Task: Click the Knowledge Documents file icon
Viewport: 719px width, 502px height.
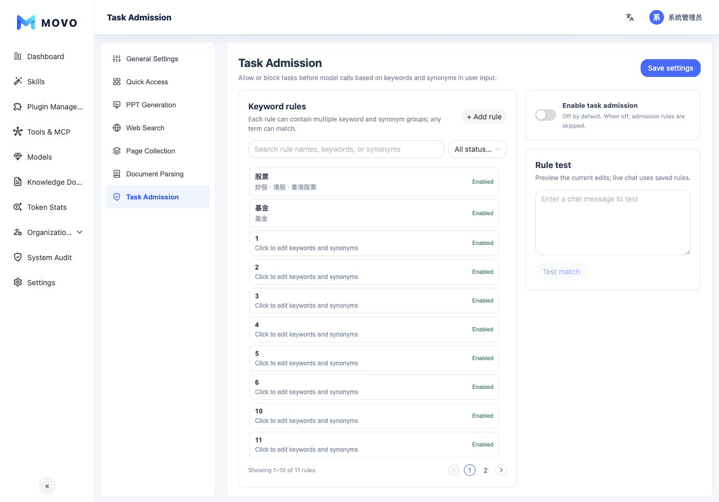Action: [x=18, y=182]
